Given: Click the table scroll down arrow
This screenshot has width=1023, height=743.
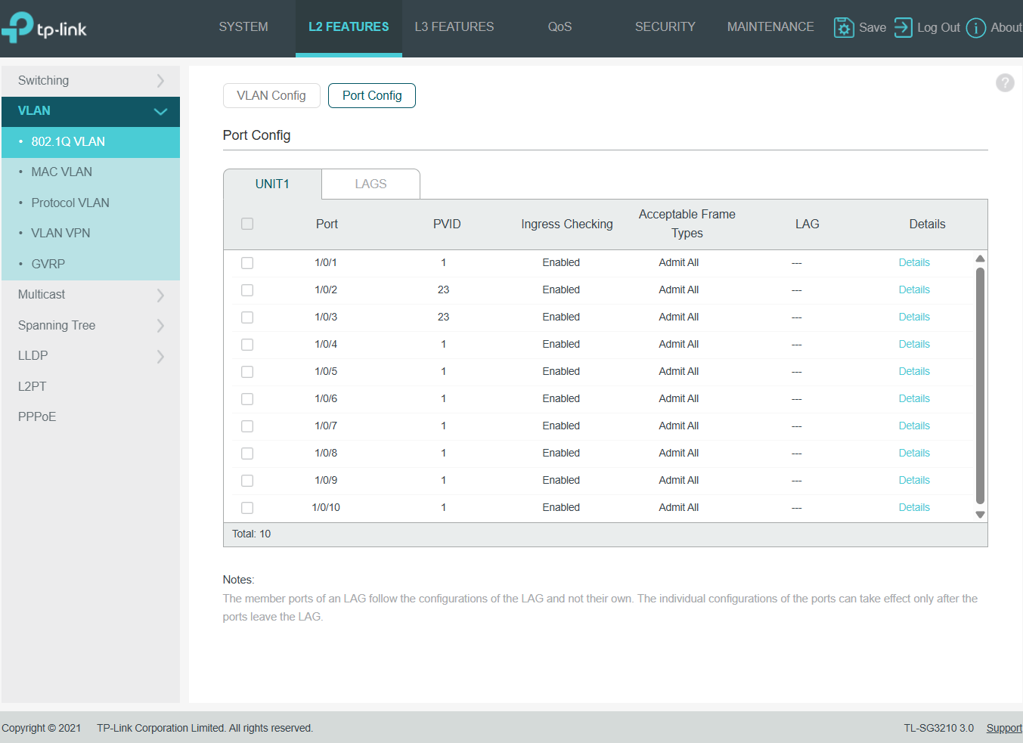Looking at the screenshot, I should pos(980,515).
